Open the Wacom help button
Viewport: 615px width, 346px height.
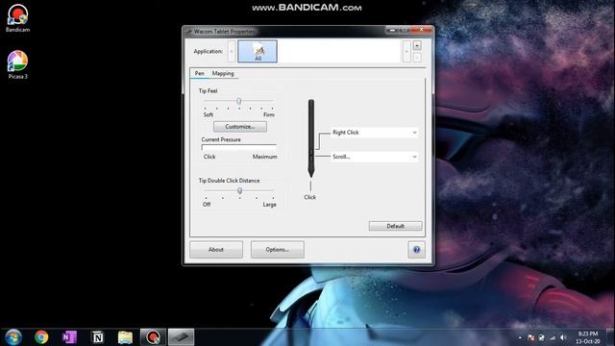coord(416,250)
